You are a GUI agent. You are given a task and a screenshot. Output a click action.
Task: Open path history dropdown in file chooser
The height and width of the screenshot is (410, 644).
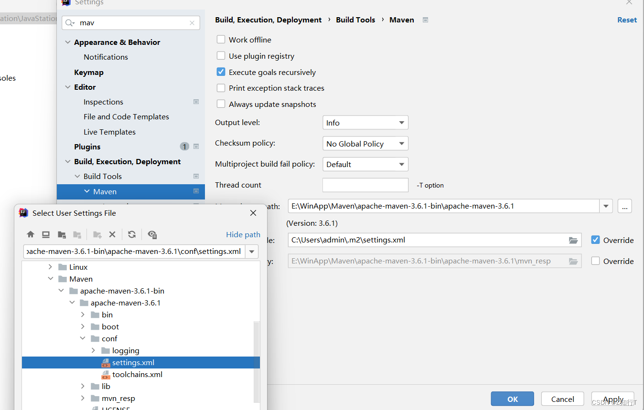click(x=252, y=252)
